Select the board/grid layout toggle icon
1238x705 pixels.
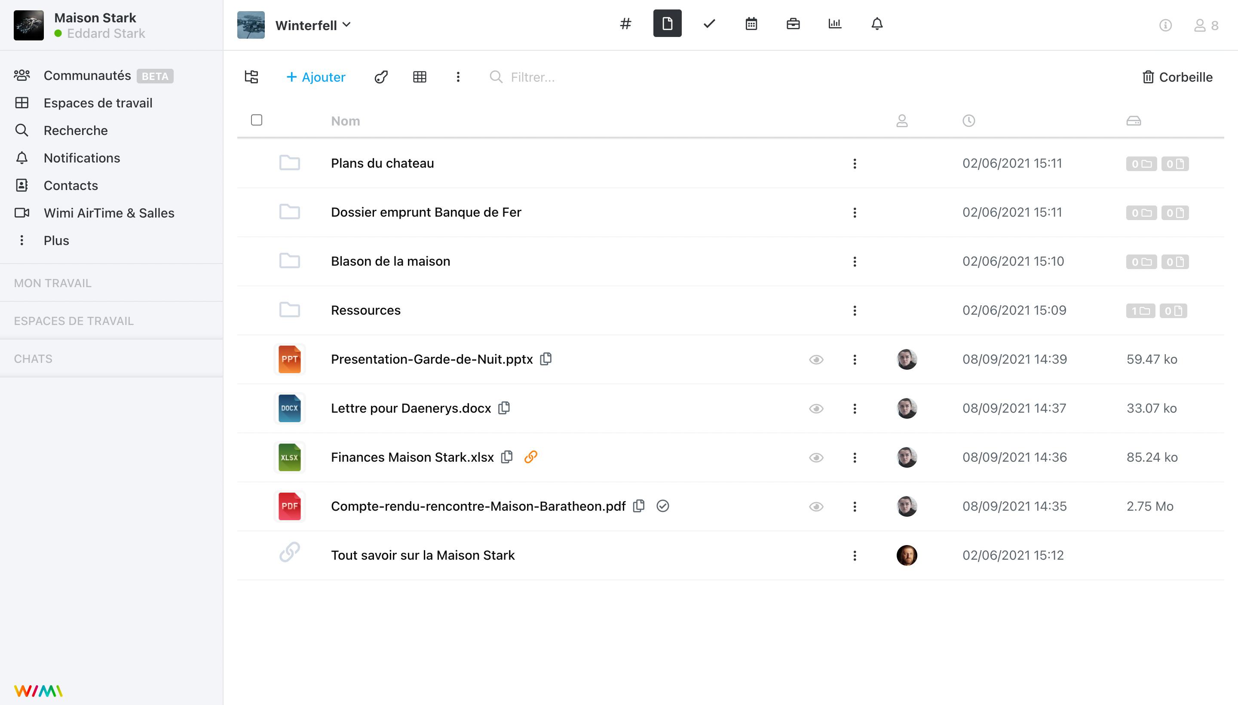419,77
